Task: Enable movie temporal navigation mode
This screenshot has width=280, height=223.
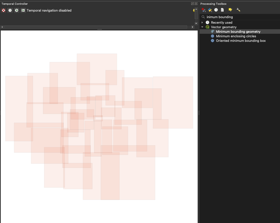Action: tap(23, 10)
